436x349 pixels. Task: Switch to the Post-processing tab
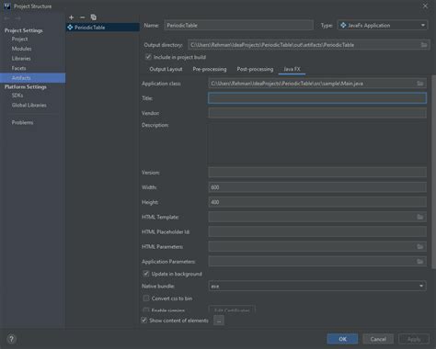pos(255,69)
